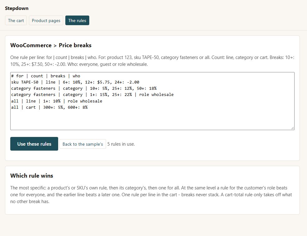307x236 pixels.
Task: Grab the textarea resize handle corner
Action: [x=292, y=128]
